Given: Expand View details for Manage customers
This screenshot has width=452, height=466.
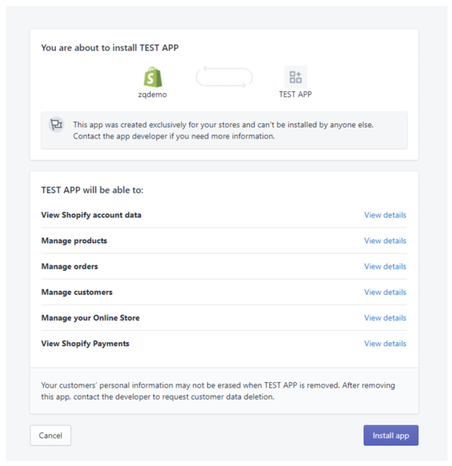Looking at the screenshot, I should pos(385,292).
